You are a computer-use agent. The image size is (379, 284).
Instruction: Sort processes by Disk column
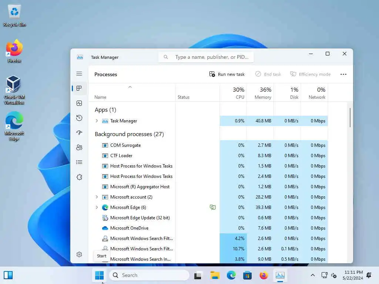[287, 93]
